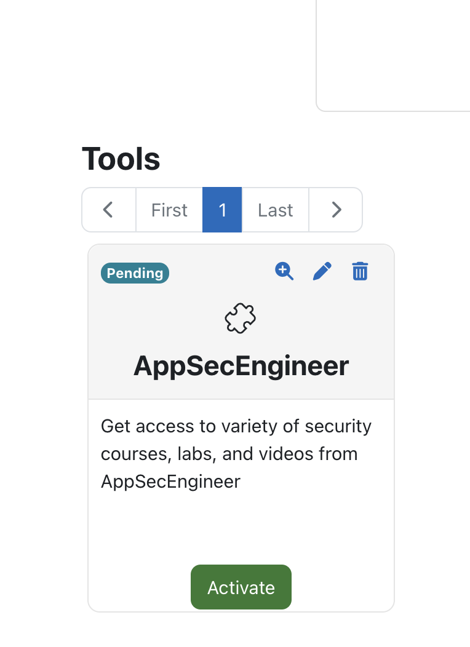Screen dimensions: 470x647
Task: Click the puzzle piece logo on the tool card
Action: (x=241, y=318)
